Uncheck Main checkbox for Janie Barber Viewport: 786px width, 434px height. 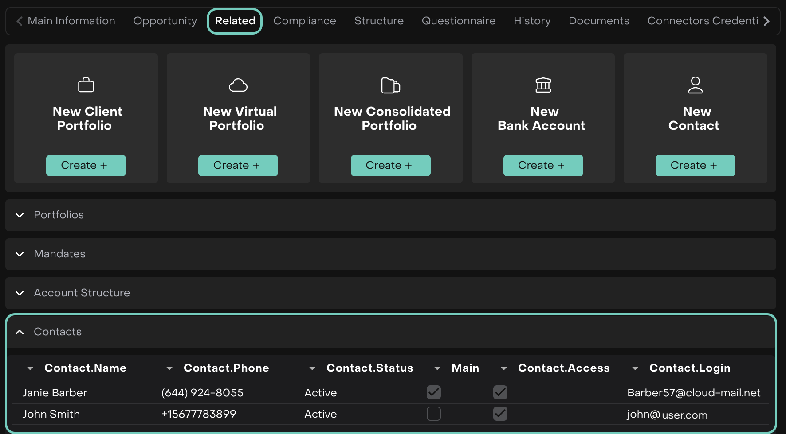433,392
